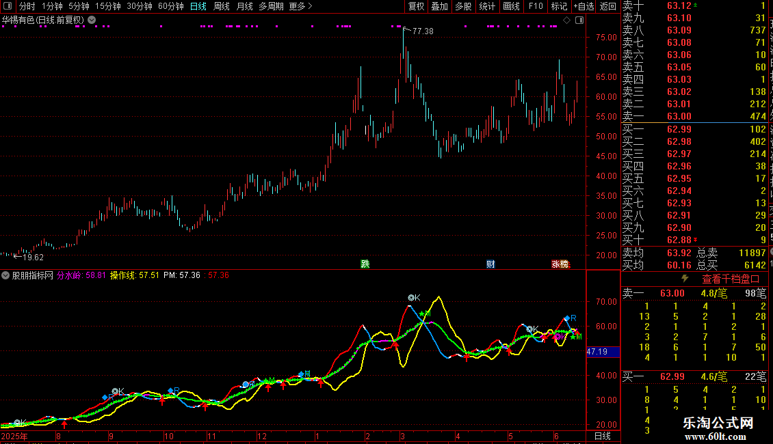The height and width of the screenshot is (444, 773).
Task: Toggle the side panel icon beside 分时
Action: [x=8, y=6]
